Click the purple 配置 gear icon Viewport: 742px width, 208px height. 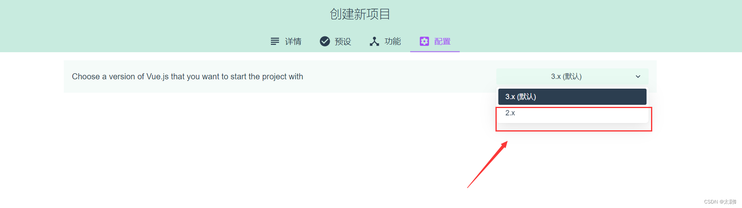click(x=424, y=41)
